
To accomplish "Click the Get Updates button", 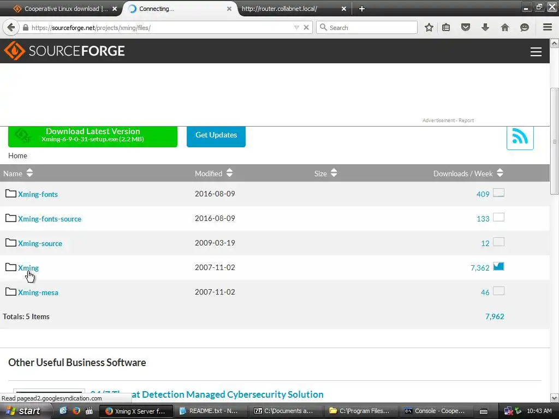I will tap(216, 136).
